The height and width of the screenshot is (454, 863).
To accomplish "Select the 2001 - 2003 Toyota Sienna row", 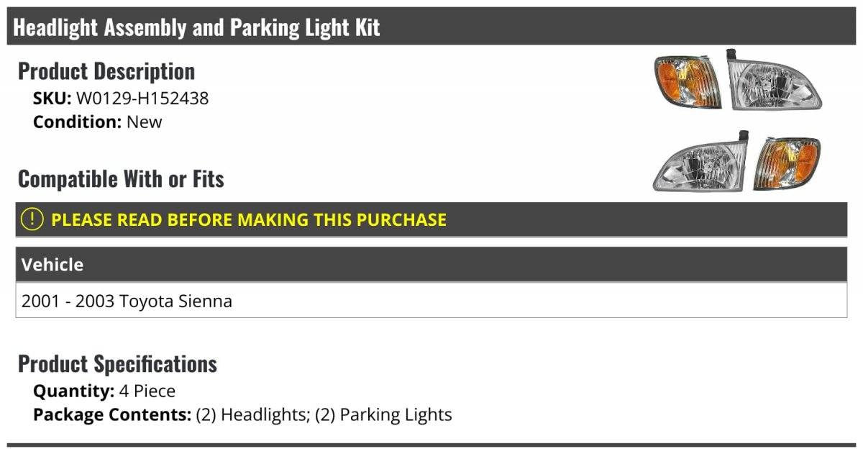I will click(x=127, y=301).
